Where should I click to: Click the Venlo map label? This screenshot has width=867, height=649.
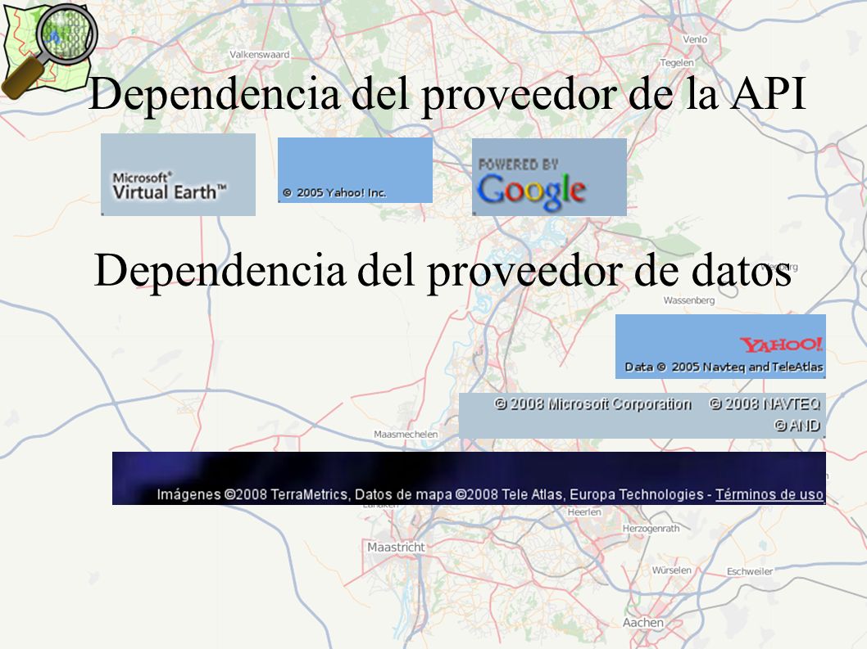(x=695, y=40)
